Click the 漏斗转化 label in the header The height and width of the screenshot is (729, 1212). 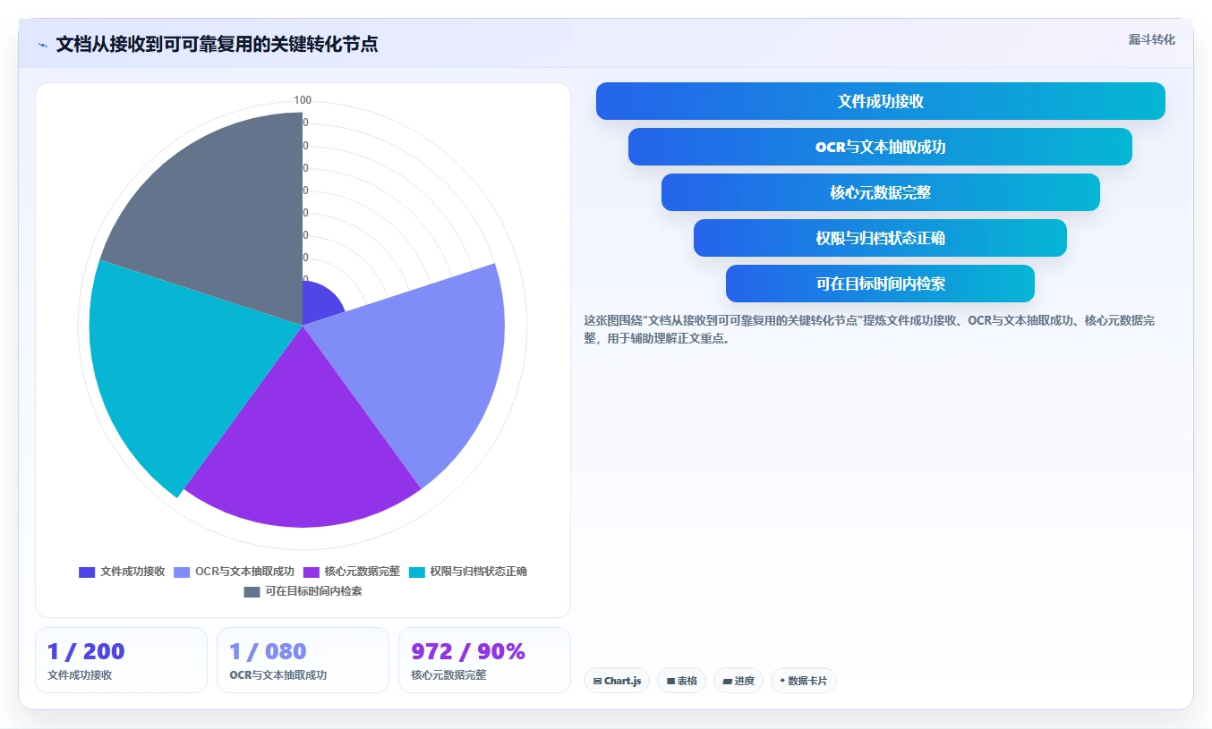(1151, 39)
